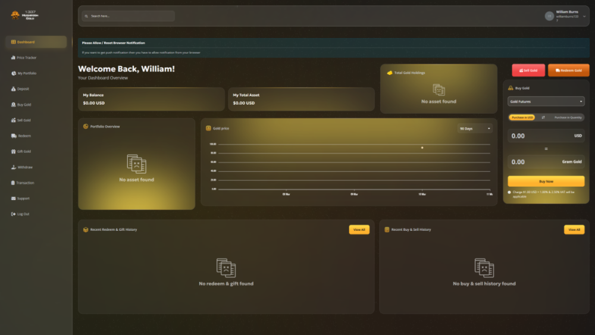Click the orange Redeem Gold button
This screenshot has height=335, width=595.
pos(568,70)
